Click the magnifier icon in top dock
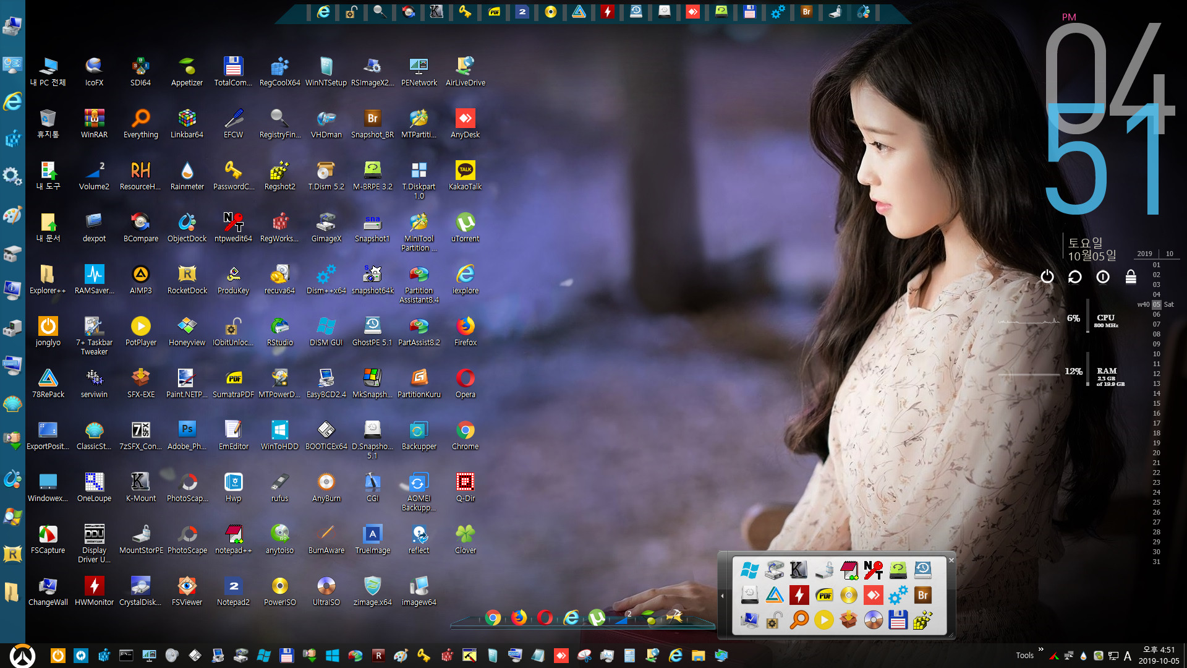Screen dimensions: 1187x668 [380, 12]
